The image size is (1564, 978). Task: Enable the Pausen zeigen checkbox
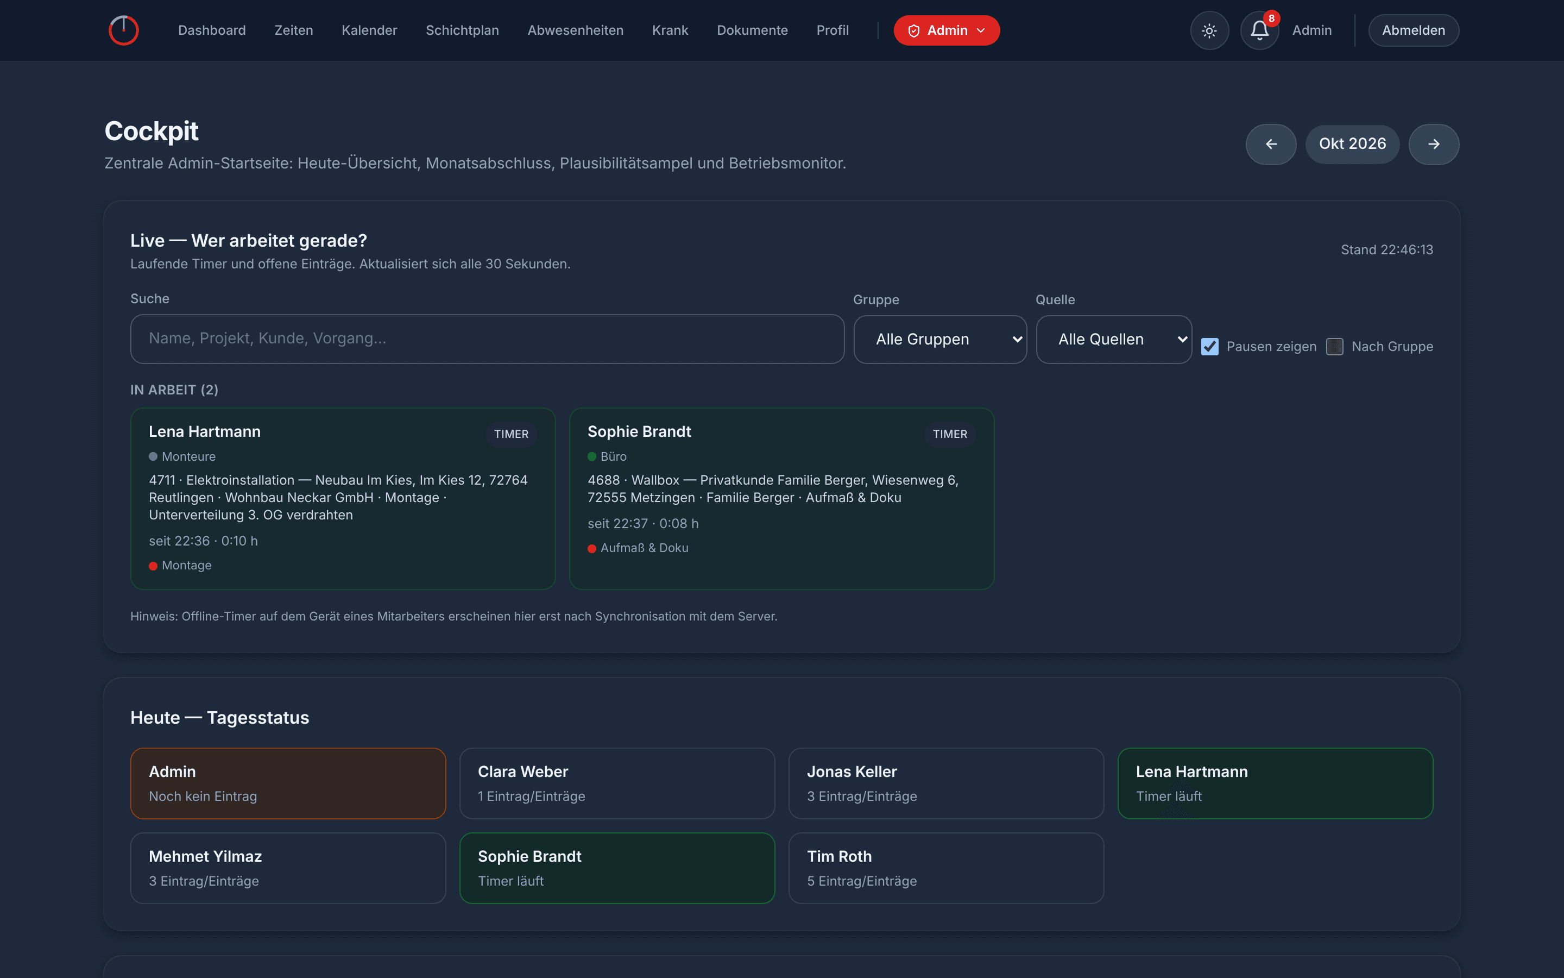point(1210,347)
